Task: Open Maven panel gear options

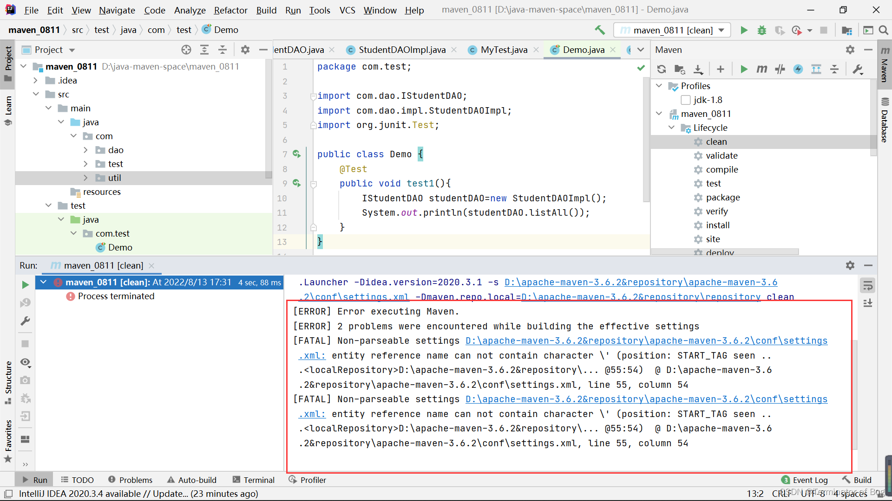Action: pyautogui.click(x=850, y=50)
